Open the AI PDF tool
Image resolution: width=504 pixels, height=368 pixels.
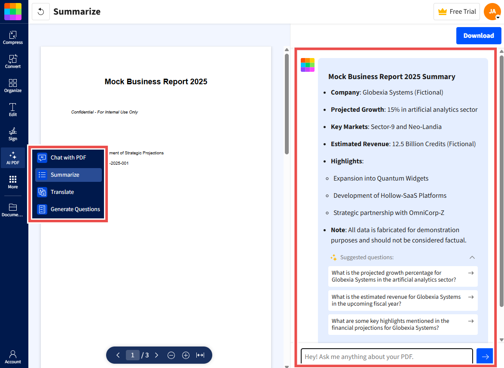coord(13,158)
